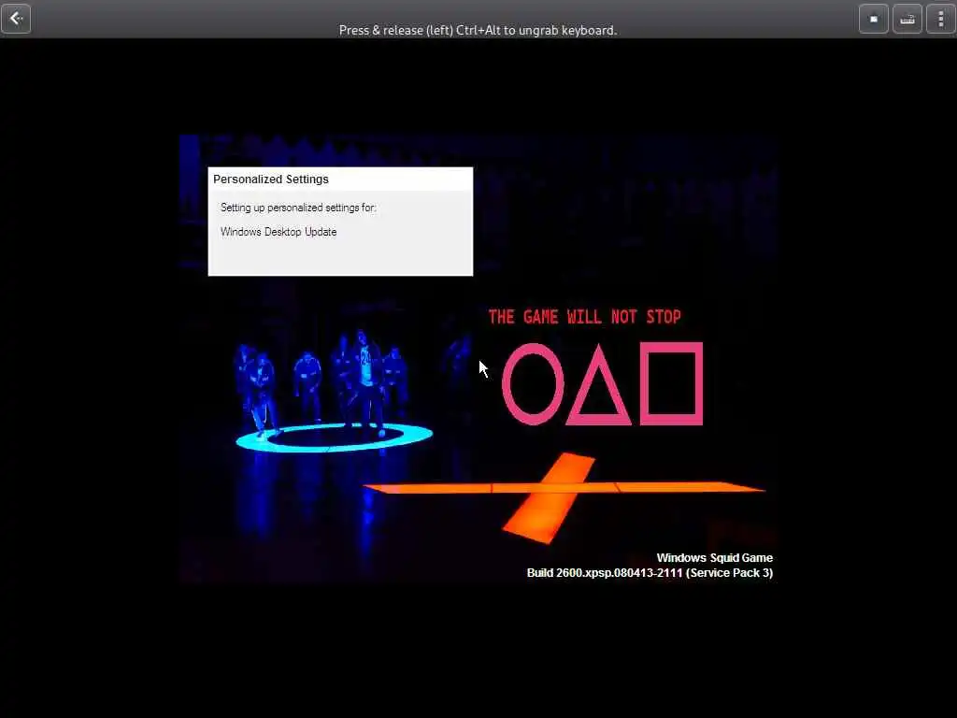
Task: Click 'THE GAME WILL NOT STOP' red text
Action: coord(585,316)
